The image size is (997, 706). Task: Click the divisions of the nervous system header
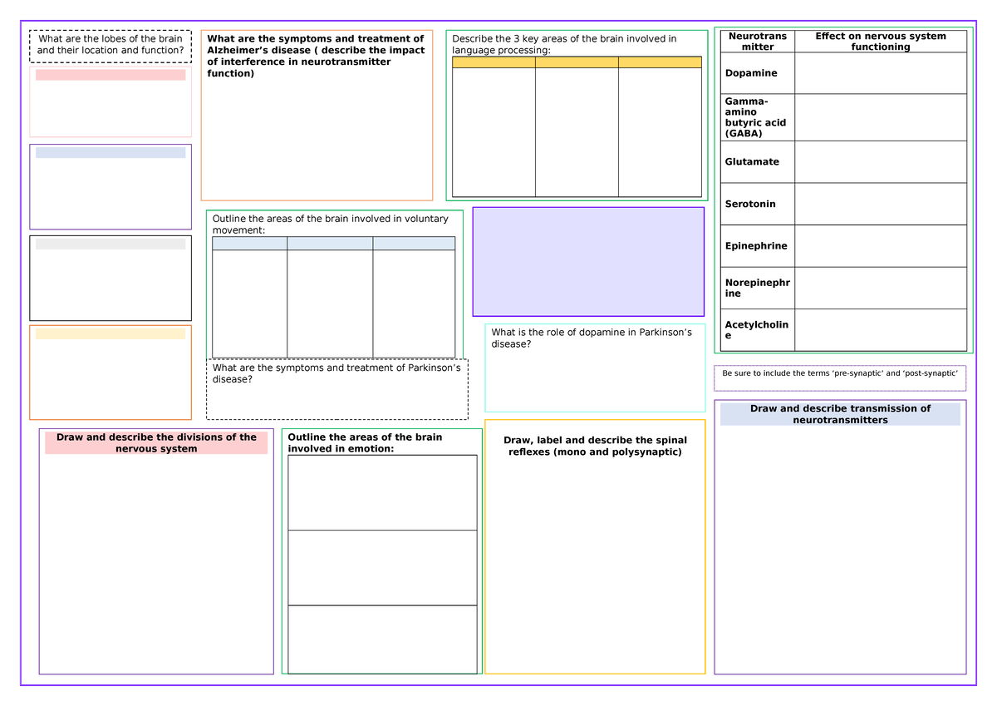click(155, 442)
